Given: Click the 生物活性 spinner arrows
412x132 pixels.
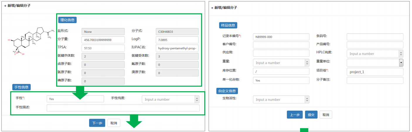Looking at the screenshot, I should [307, 100].
